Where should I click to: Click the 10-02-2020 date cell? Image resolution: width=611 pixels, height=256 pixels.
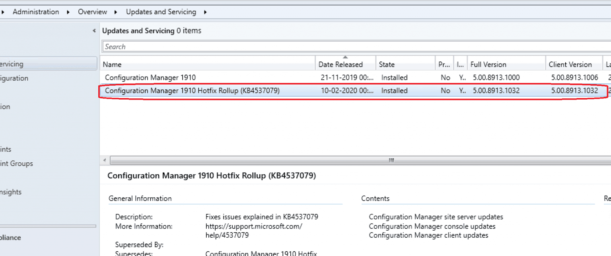tap(347, 90)
